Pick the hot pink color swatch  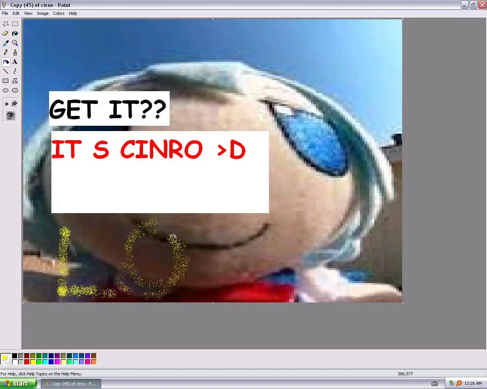pos(88,362)
